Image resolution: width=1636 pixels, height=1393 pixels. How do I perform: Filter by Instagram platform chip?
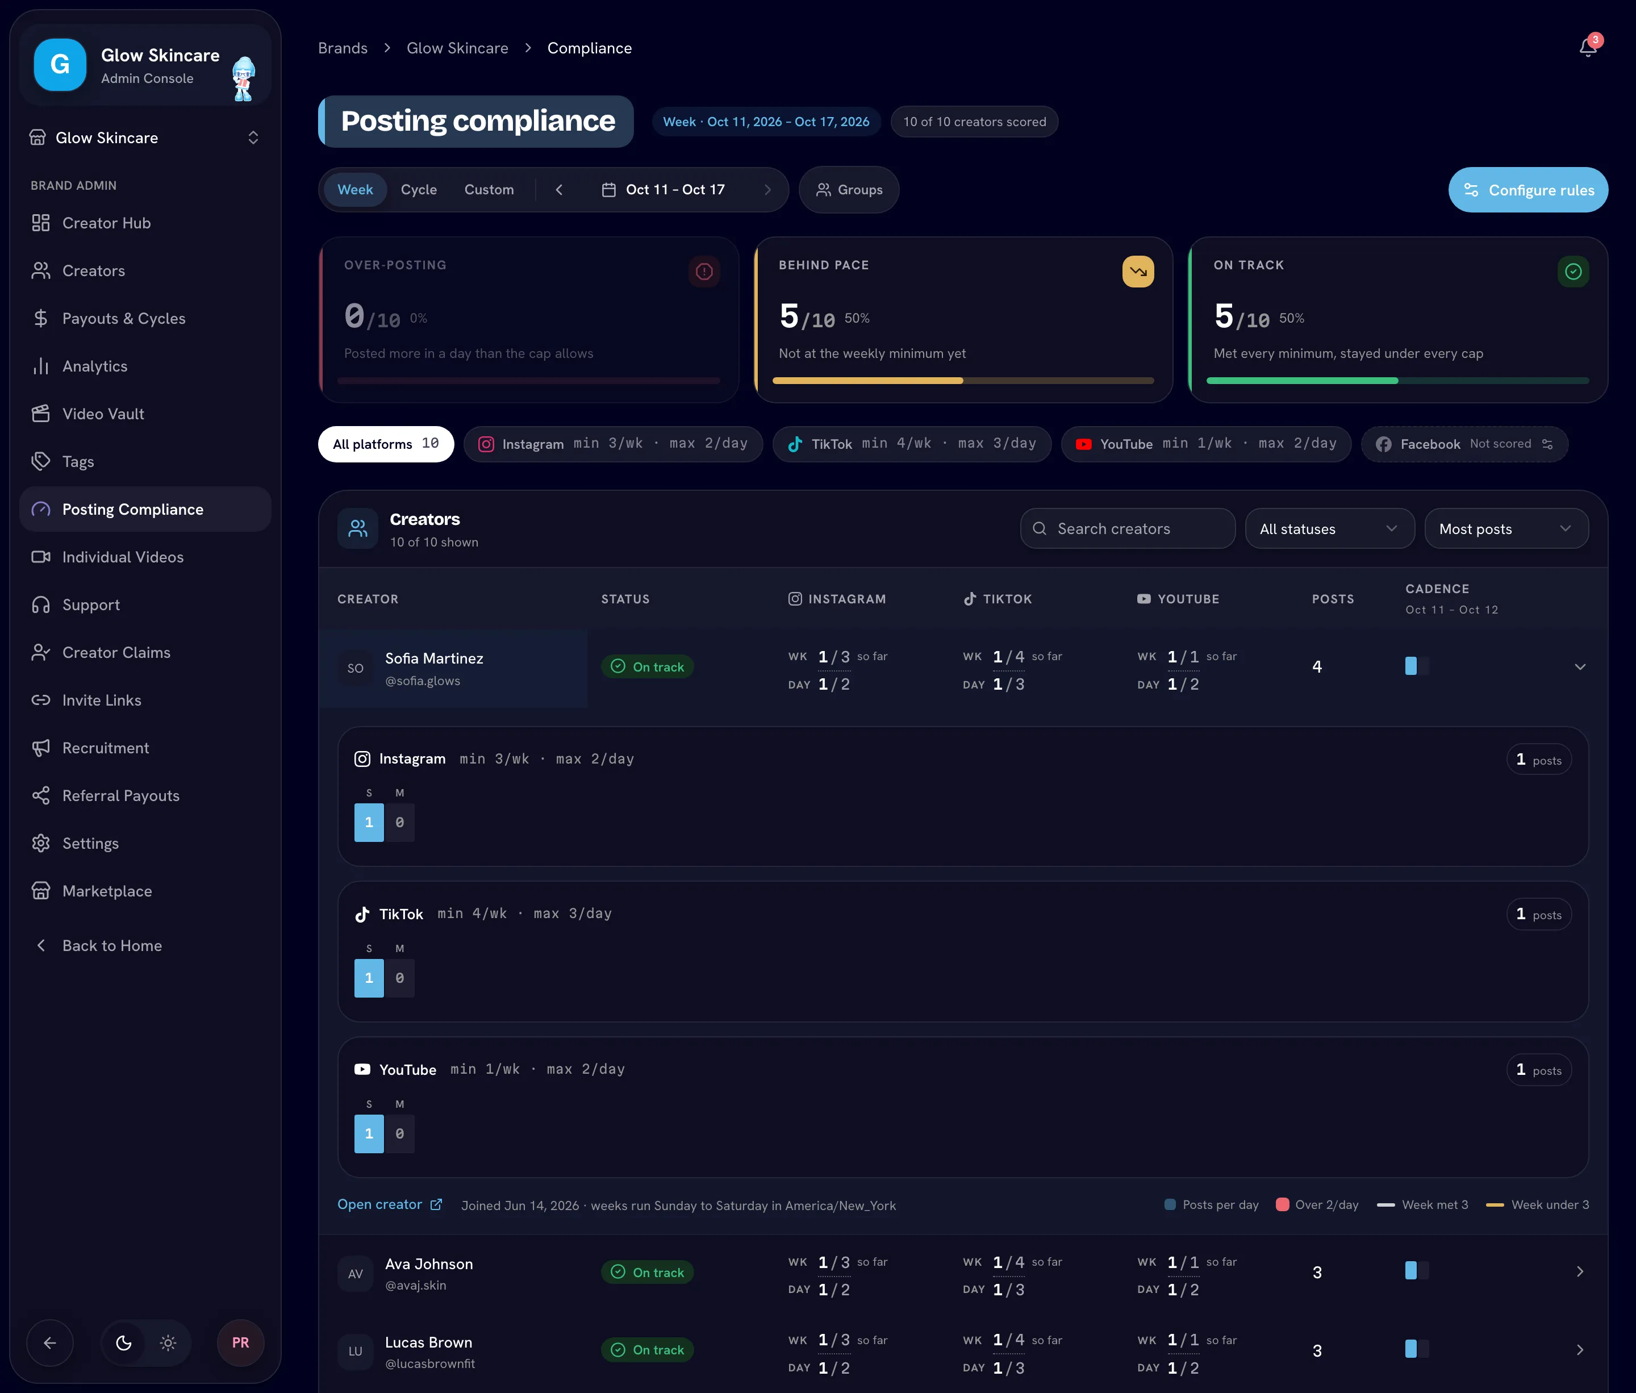(613, 444)
